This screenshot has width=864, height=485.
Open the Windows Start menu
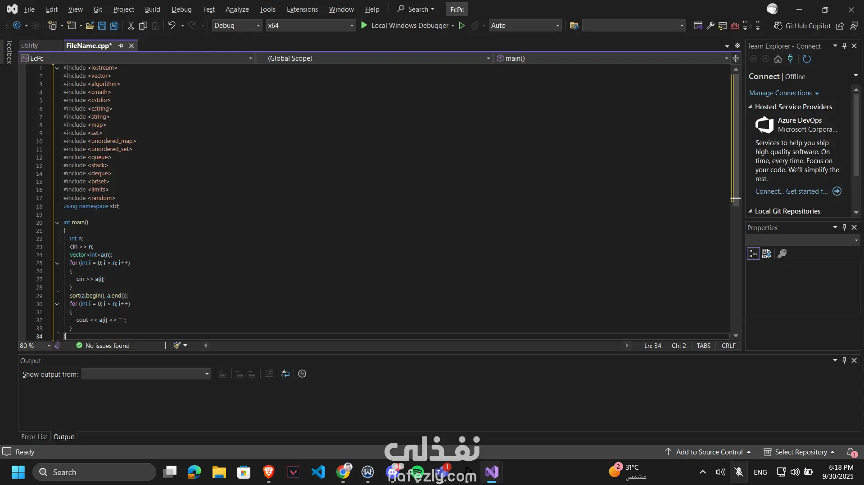pos(18,472)
